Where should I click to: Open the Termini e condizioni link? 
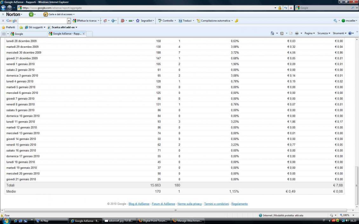(216, 204)
